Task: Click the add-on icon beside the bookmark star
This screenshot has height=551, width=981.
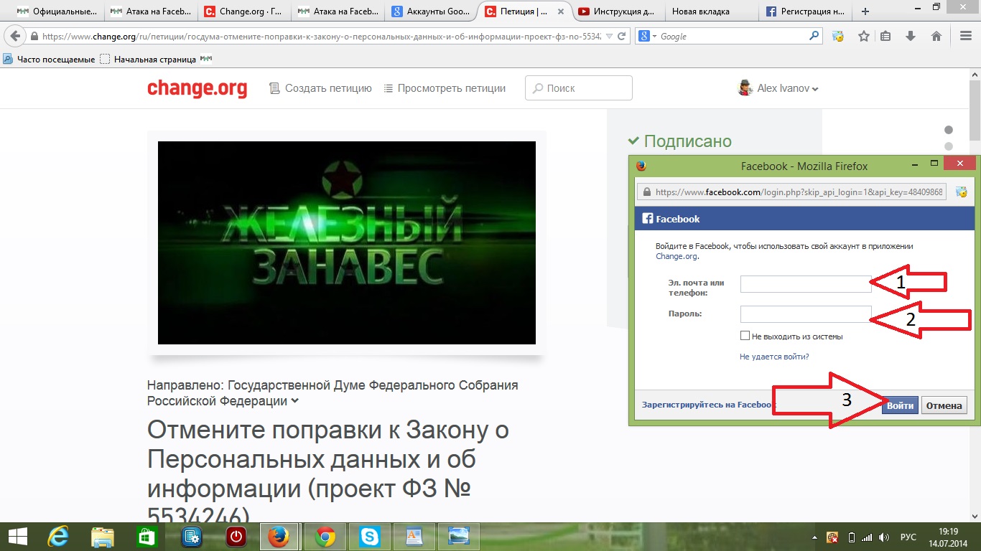Action: pos(837,36)
